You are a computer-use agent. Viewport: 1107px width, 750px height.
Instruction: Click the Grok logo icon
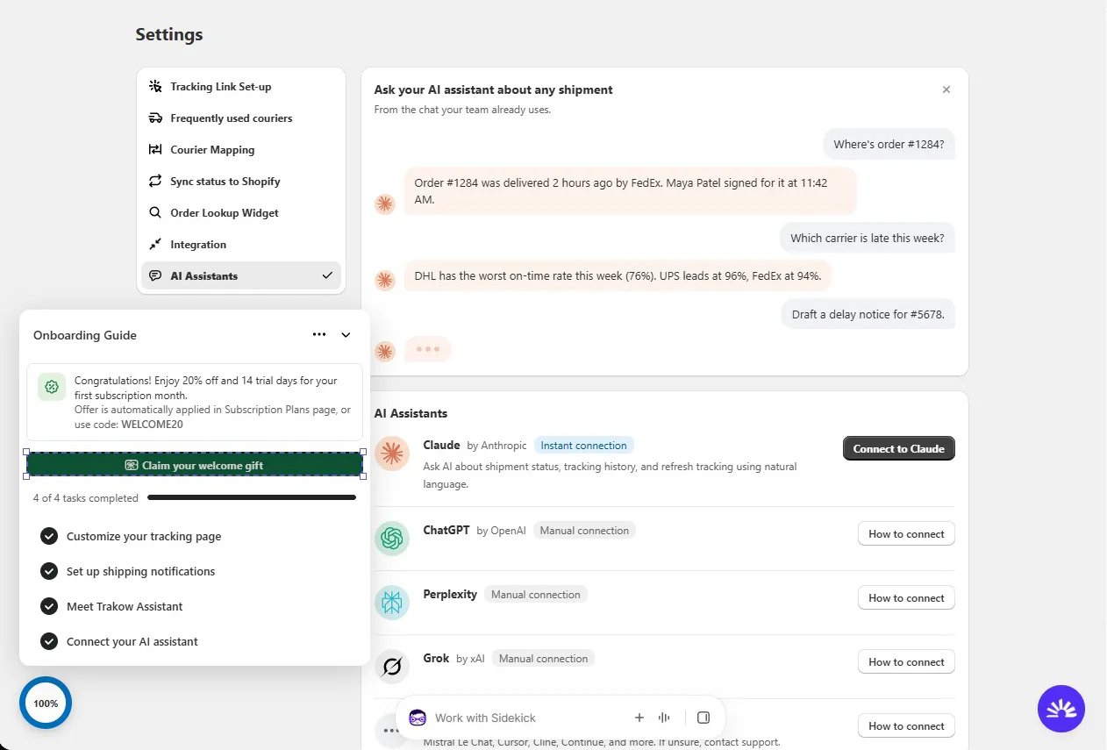pos(392,667)
